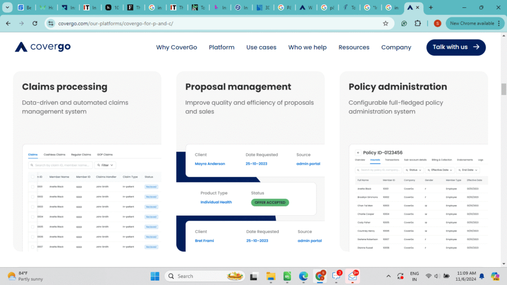
Task: Bookmark this page with the star icon
Action: click(386, 23)
